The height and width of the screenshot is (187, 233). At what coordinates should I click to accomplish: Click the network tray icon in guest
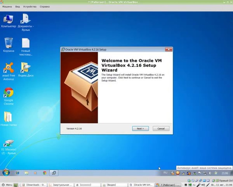click(x=205, y=173)
